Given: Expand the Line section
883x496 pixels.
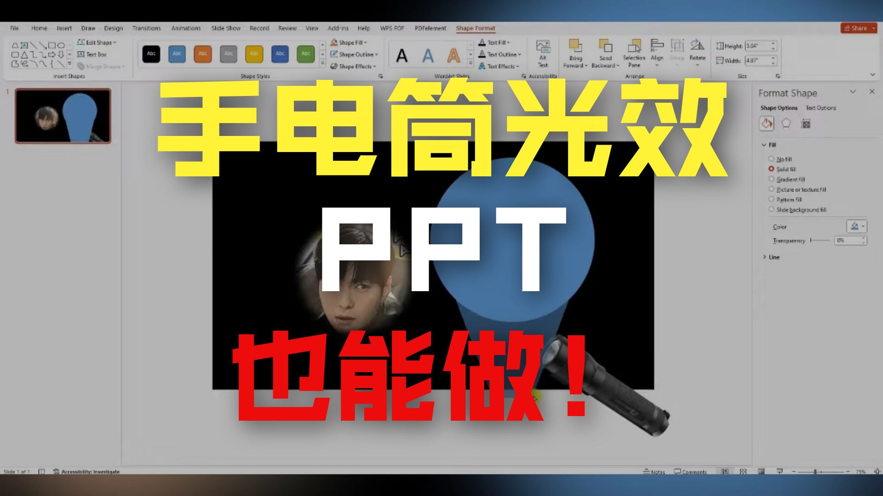Looking at the screenshot, I should (765, 257).
